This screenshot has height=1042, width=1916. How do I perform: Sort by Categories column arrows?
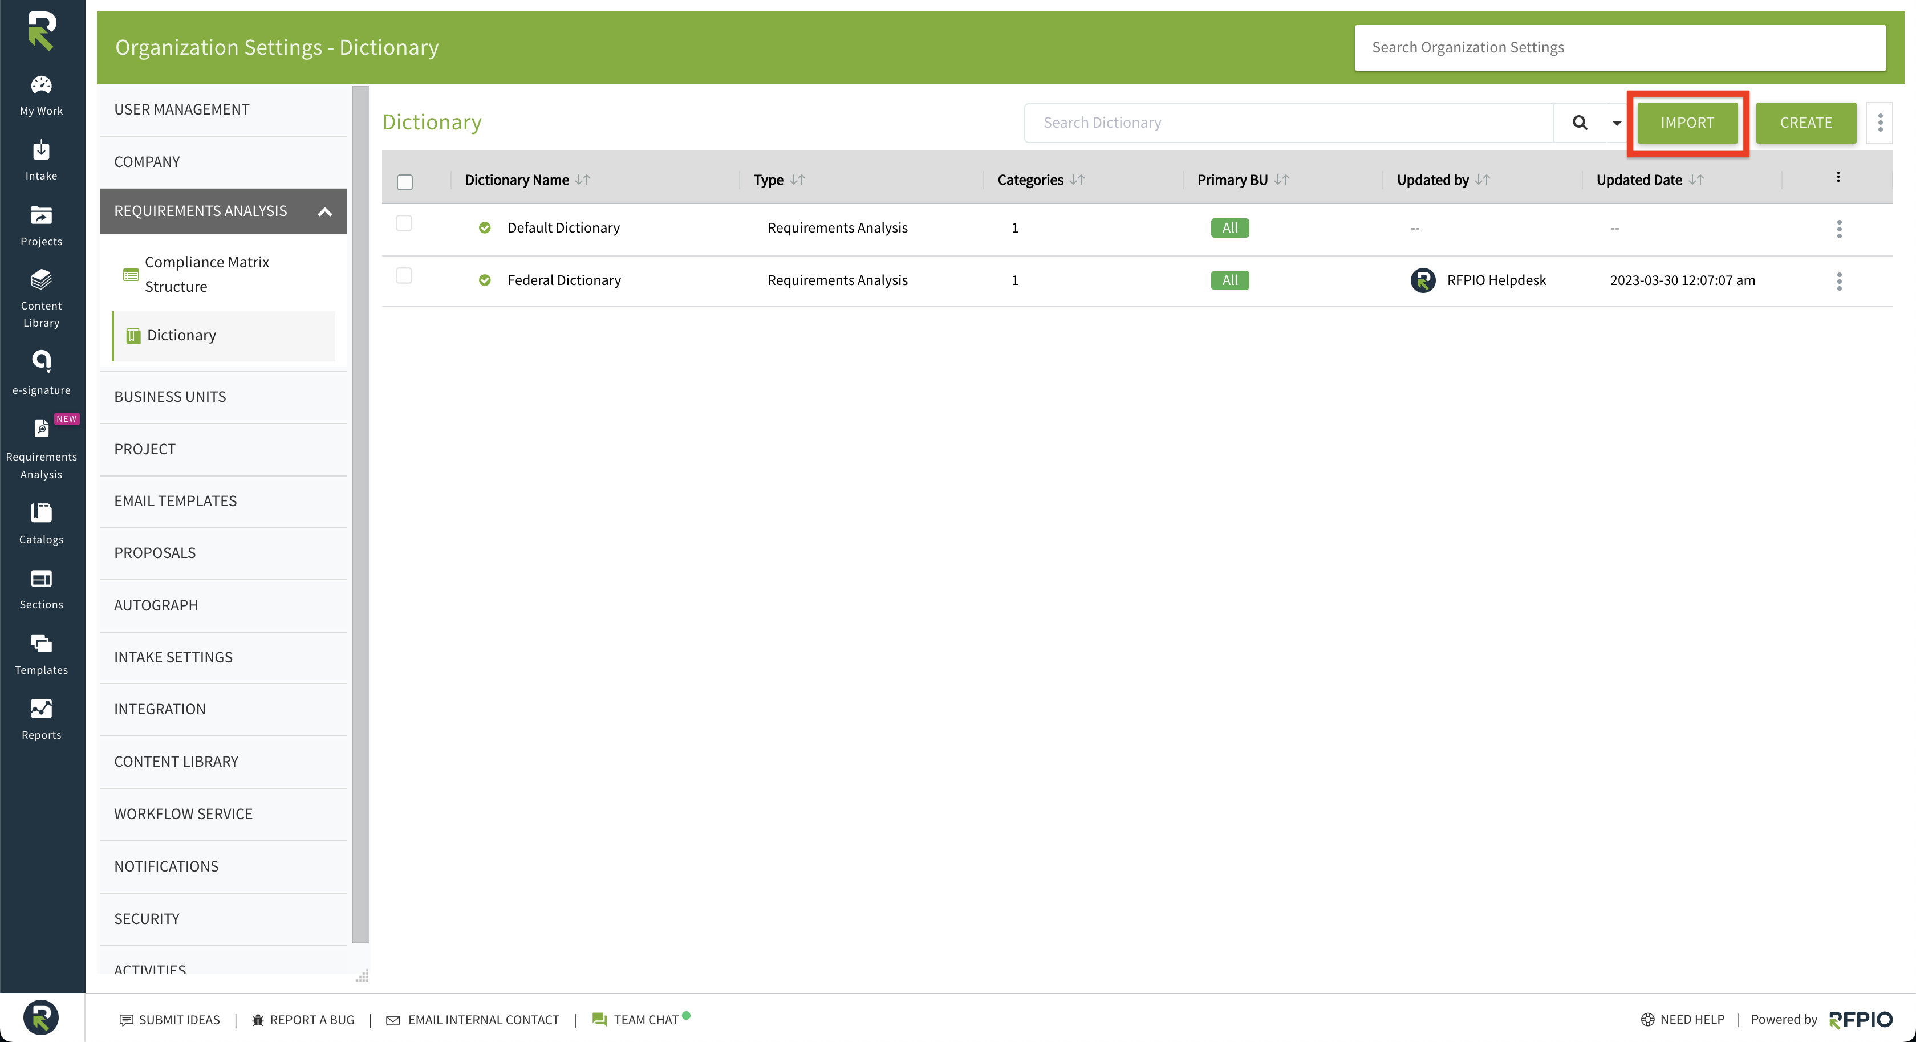1077,180
